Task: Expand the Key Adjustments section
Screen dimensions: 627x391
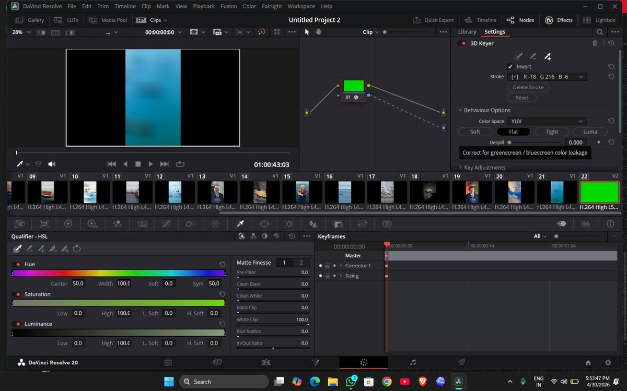Action: point(461,168)
